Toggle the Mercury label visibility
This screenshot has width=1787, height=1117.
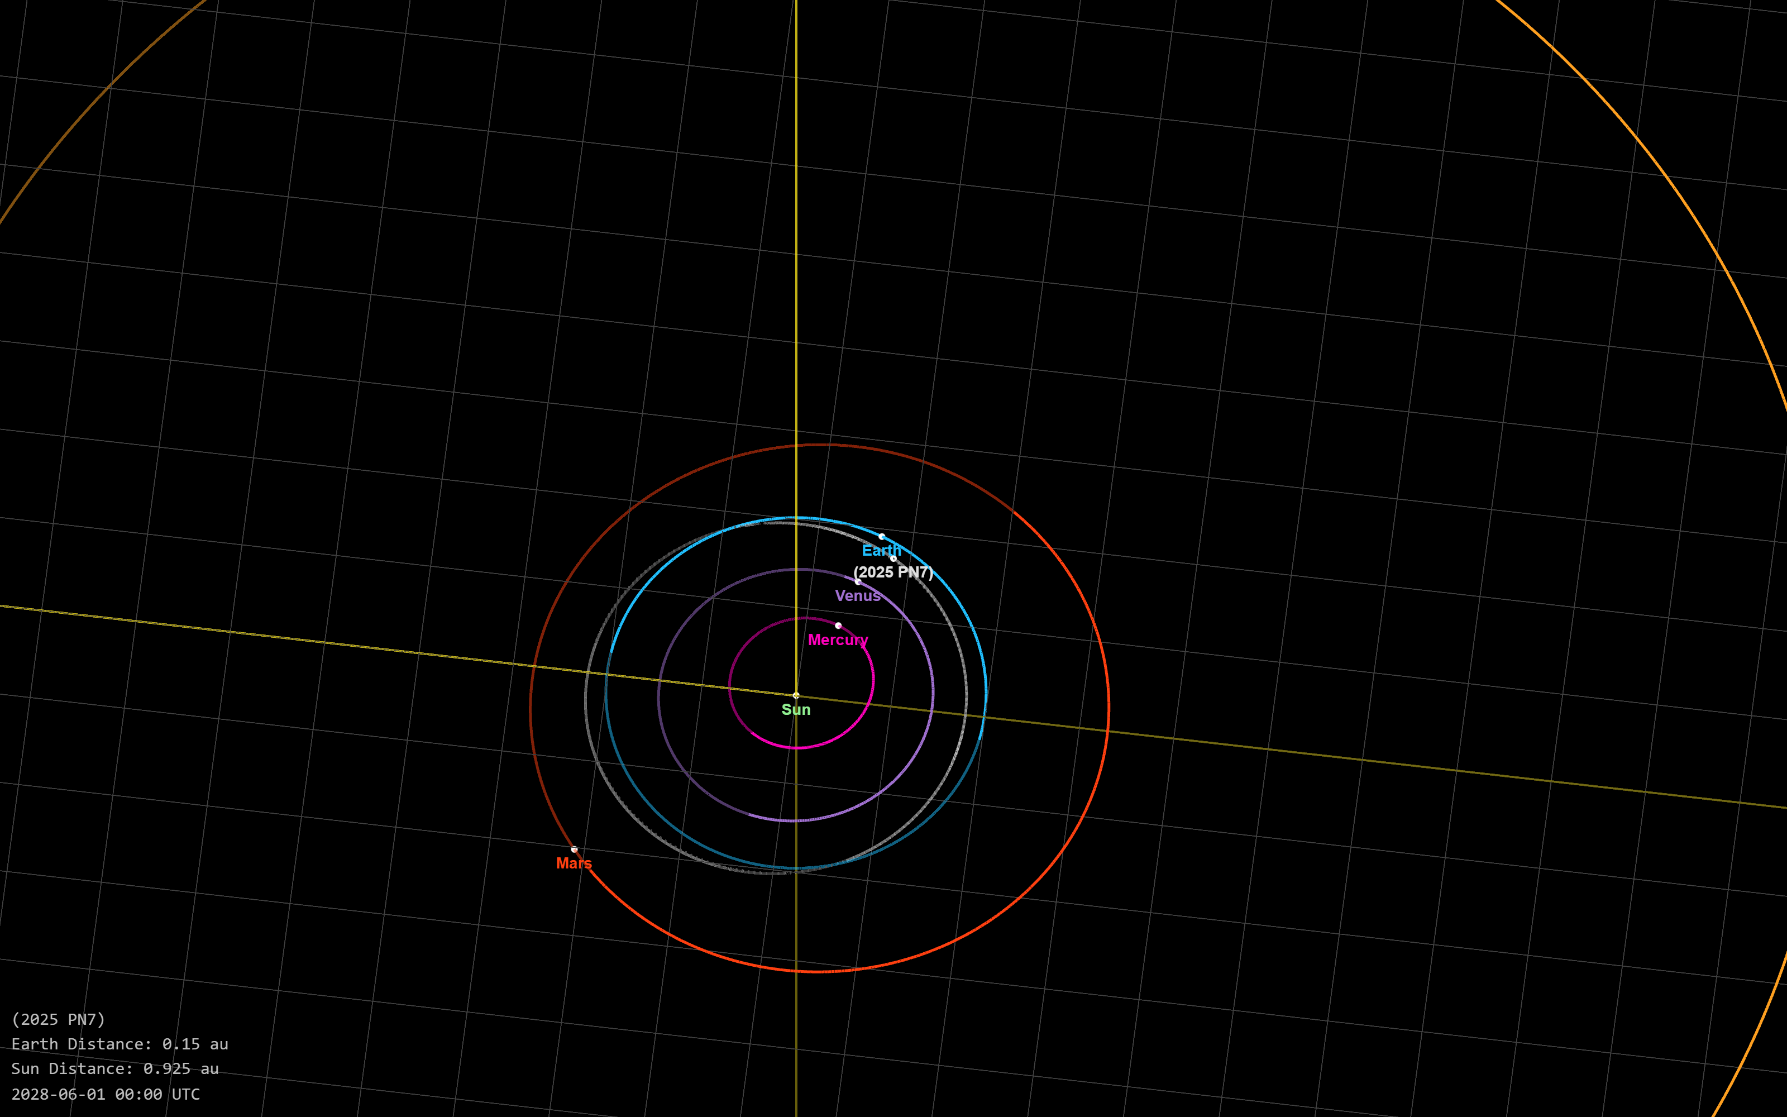(838, 641)
